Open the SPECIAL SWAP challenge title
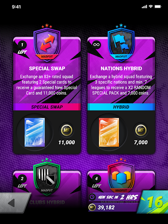 click(47, 68)
